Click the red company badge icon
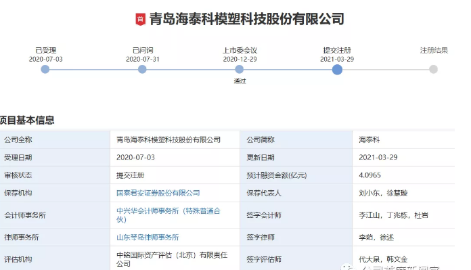The width and height of the screenshot is (471, 270). point(140,19)
